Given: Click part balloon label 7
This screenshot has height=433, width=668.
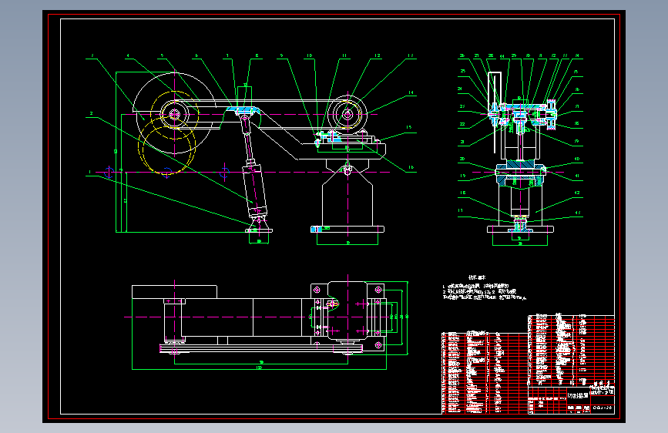Looking at the screenshot, I should pos(227,55).
